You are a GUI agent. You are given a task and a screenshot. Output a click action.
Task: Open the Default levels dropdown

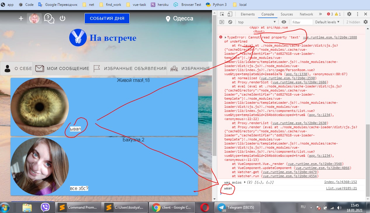tap(327, 22)
